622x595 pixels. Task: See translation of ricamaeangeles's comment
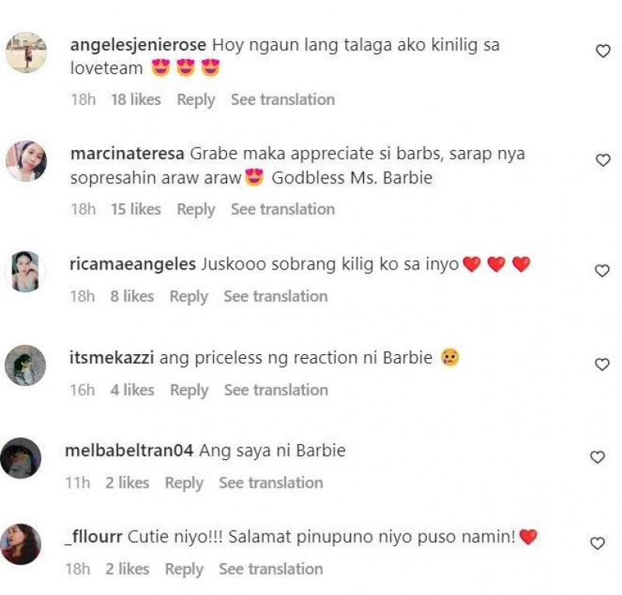point(276,297)
